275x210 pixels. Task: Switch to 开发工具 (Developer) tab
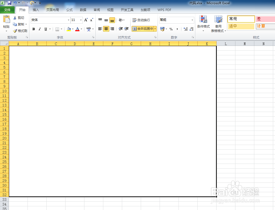[x=127, y=10]
